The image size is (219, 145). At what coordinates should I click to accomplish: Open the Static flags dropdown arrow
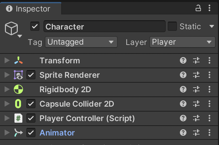pos(211,27)
